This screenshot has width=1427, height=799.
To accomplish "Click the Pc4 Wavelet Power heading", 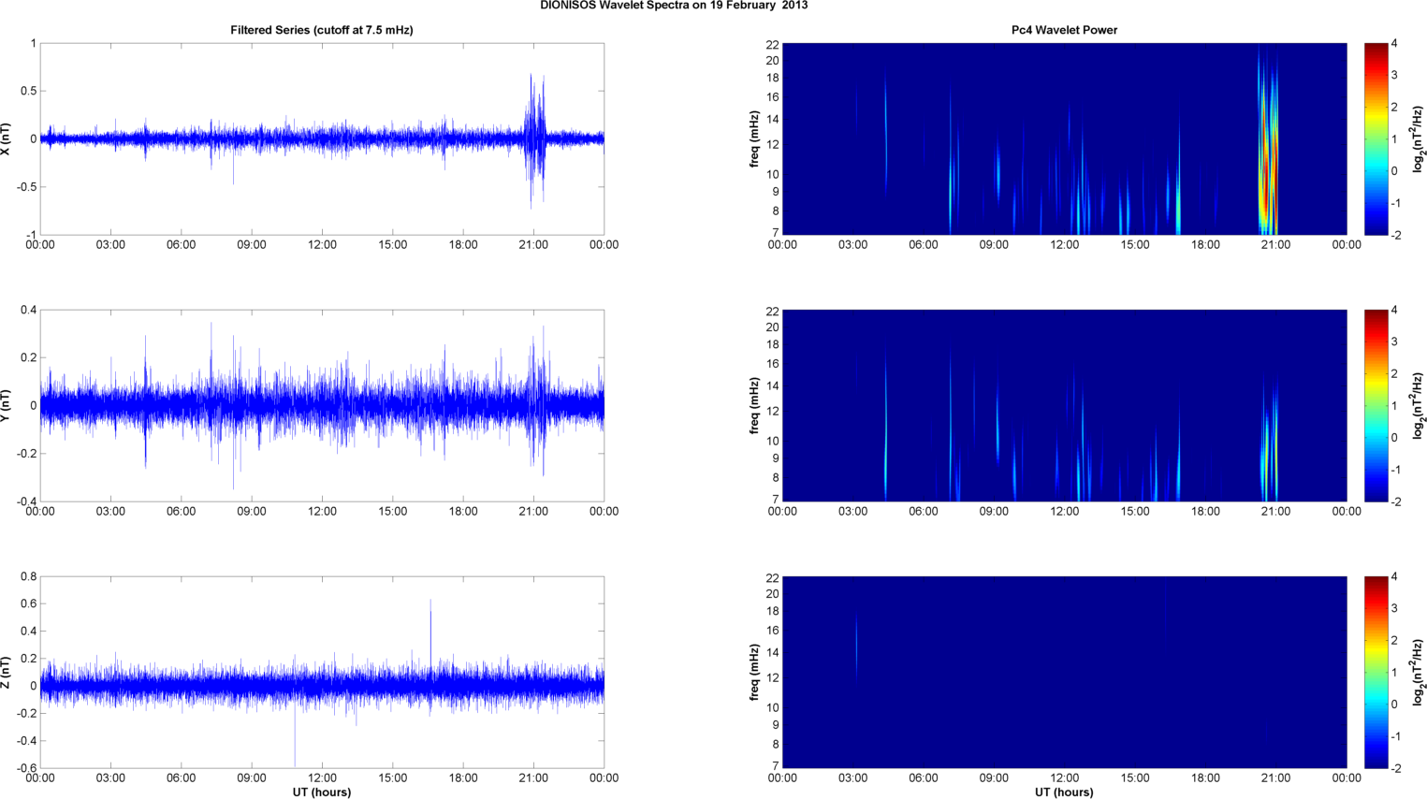I will [1064, 30].
